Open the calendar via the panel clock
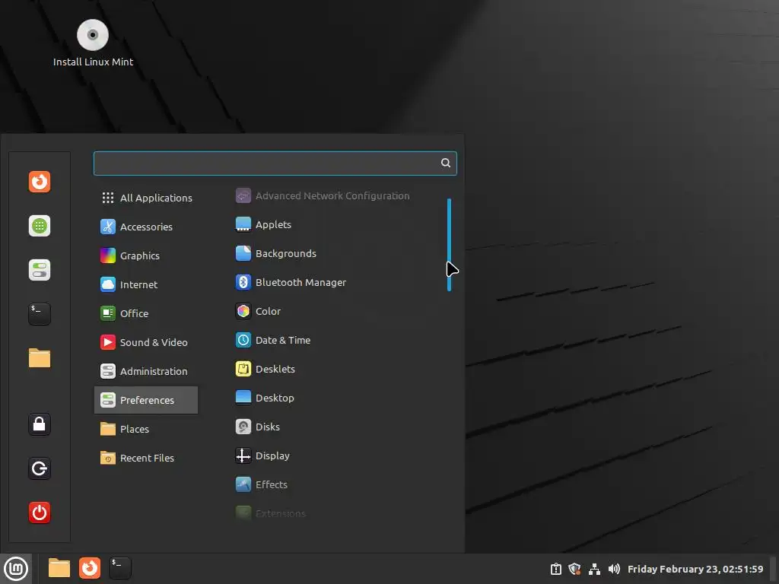This screenshot has height=584, width=779. (x=695, y=569)
